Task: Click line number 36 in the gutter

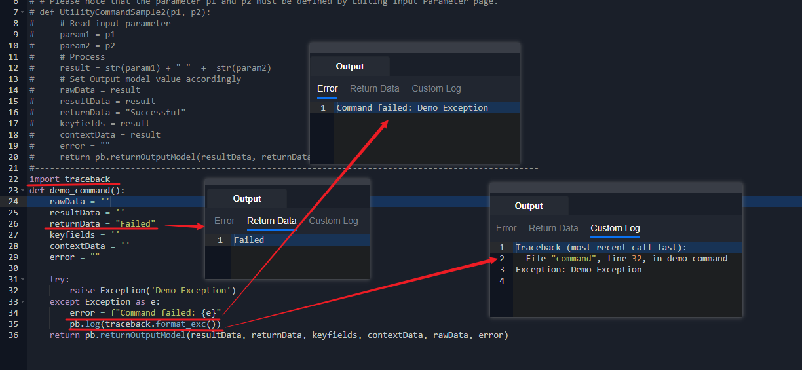Action: 14,335
